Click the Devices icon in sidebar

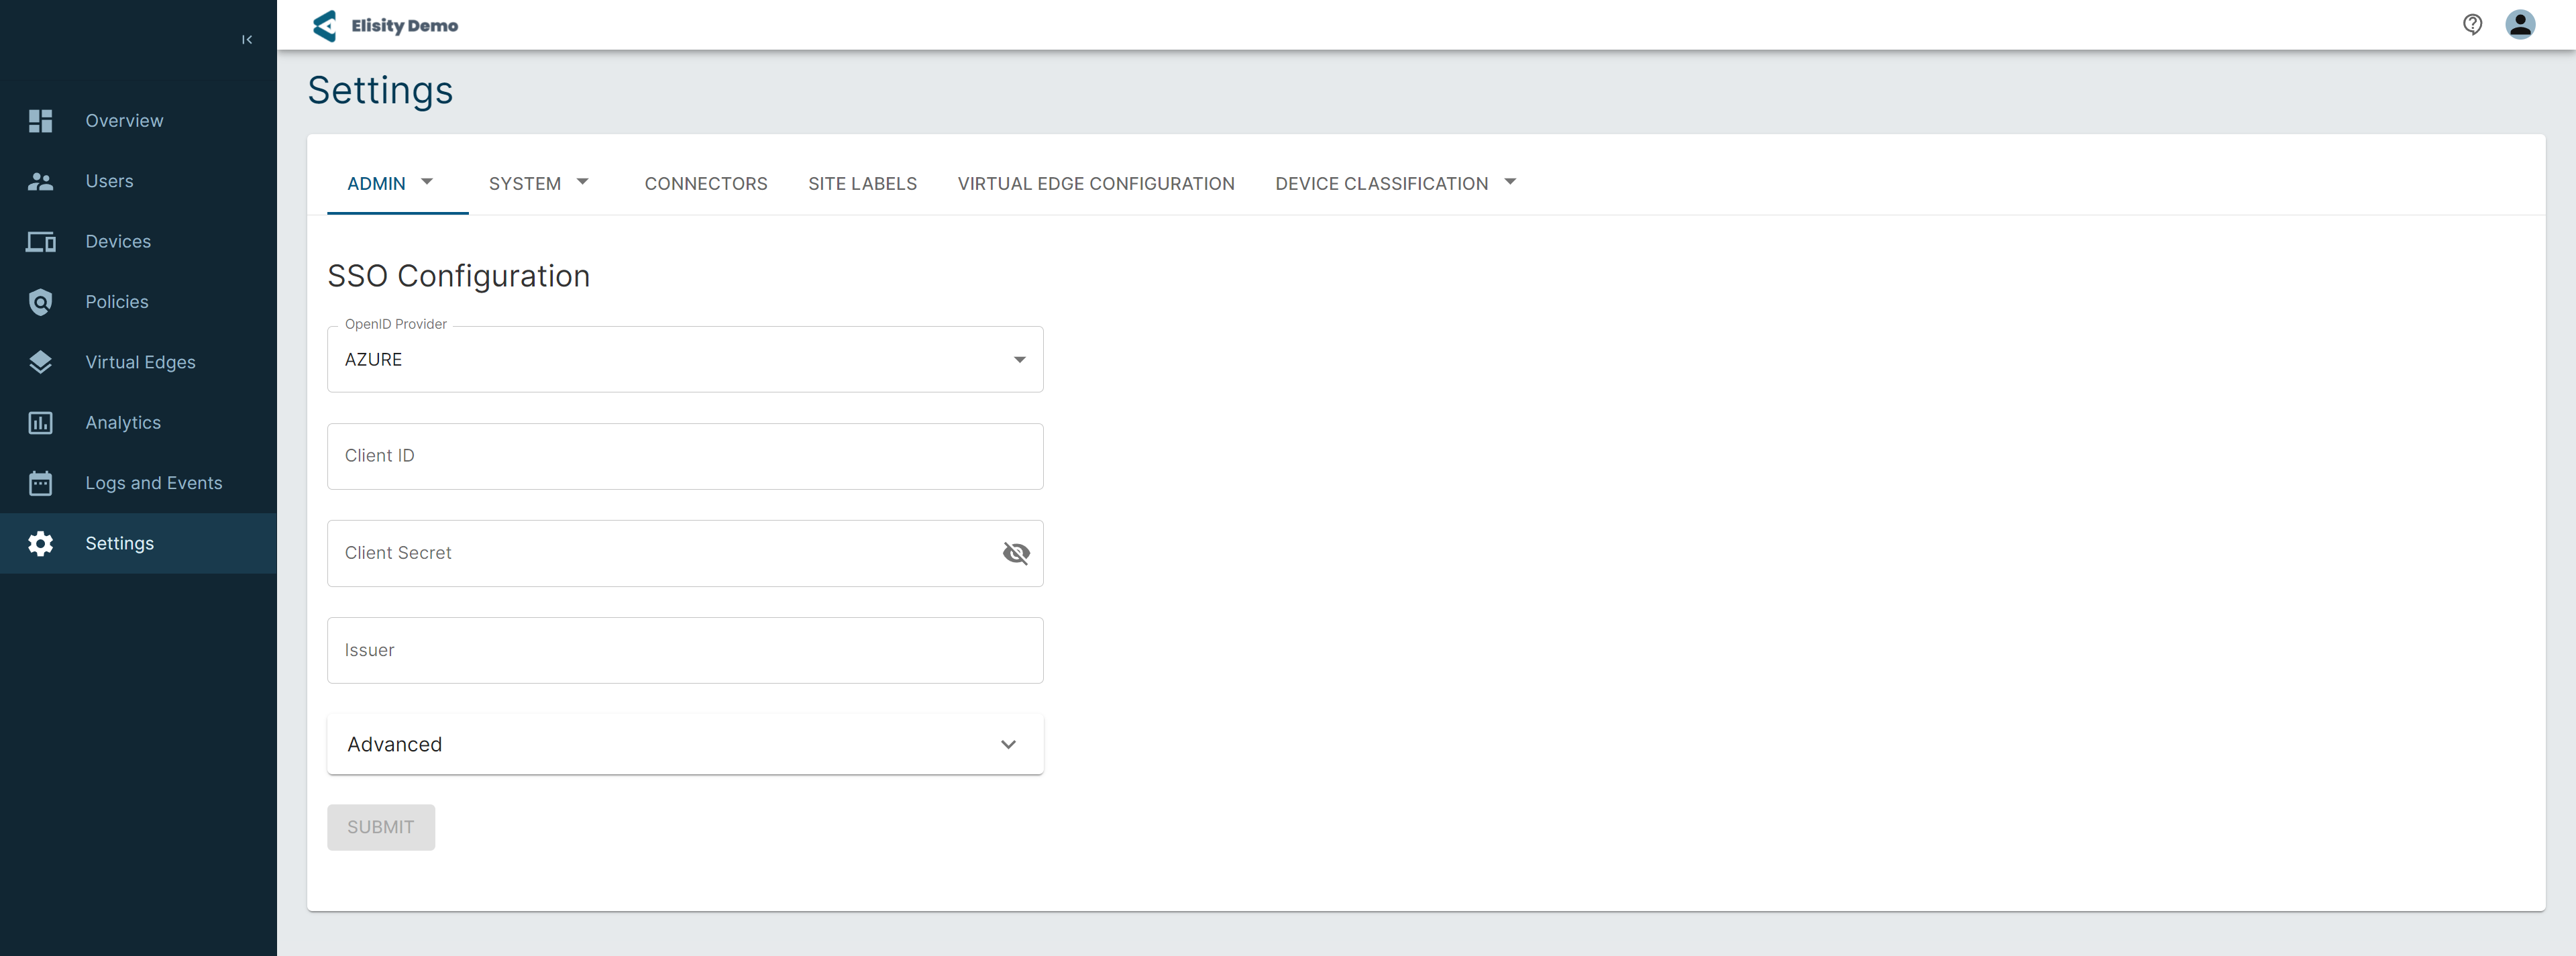[41, 242]
